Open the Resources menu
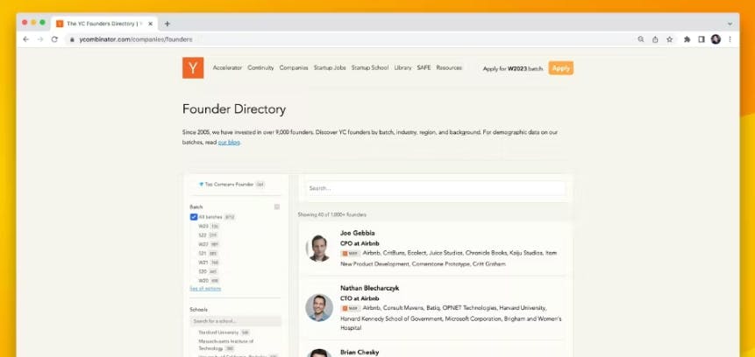Image resolution: width=755 pixels, height=357 pixels. pos(449,67)
